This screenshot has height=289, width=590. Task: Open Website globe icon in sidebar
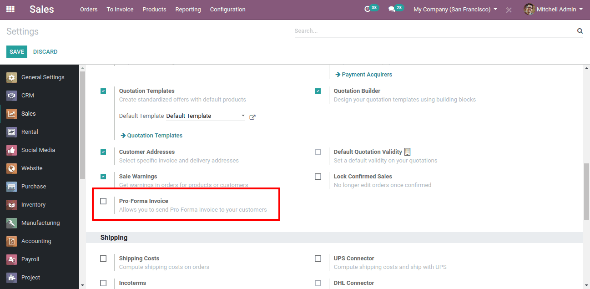coord(12,168)
